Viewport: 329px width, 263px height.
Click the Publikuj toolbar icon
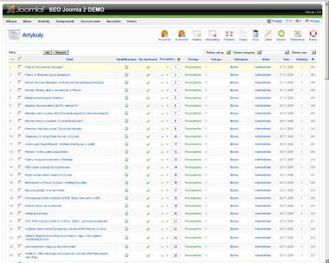pos(197,34)
